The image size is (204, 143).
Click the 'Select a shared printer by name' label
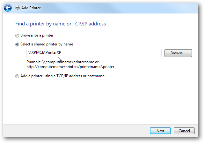[47, 44]
